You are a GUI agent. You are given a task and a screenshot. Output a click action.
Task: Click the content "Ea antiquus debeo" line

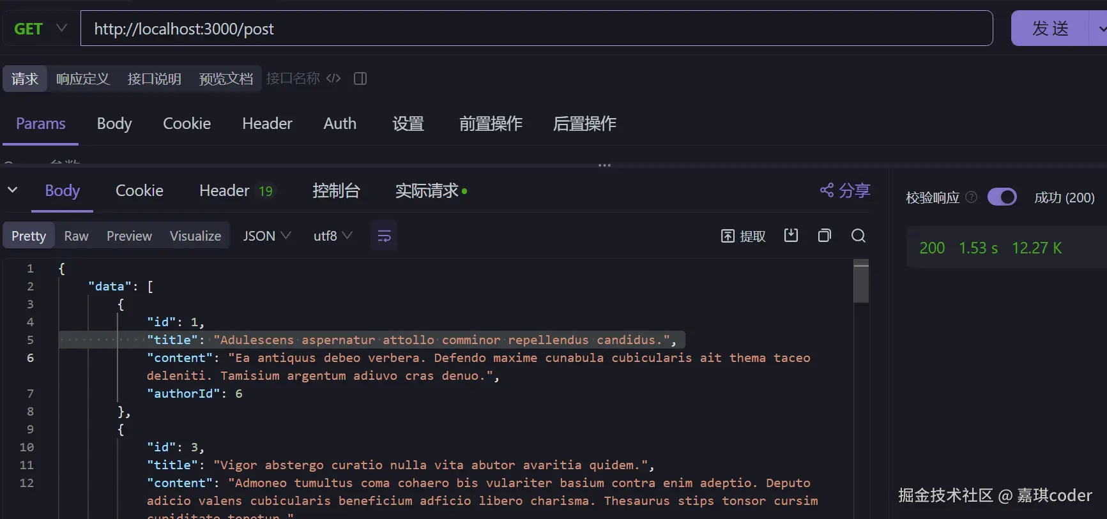(478, 367)
